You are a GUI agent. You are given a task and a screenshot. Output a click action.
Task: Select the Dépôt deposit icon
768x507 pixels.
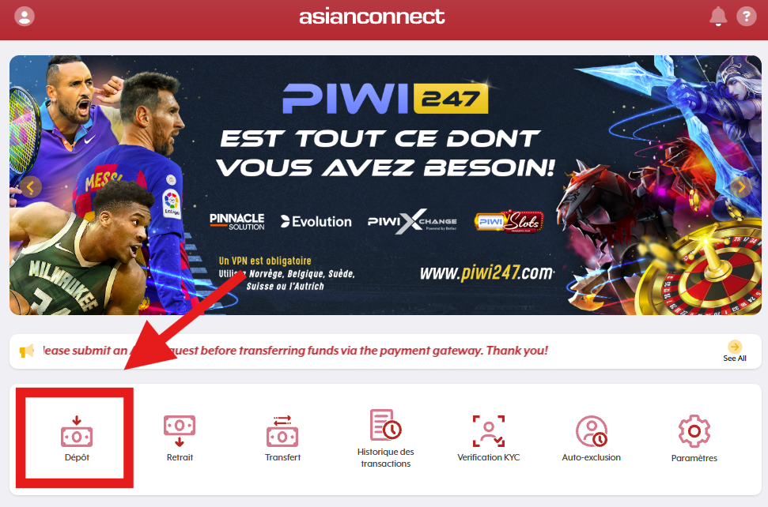point(77,432)
